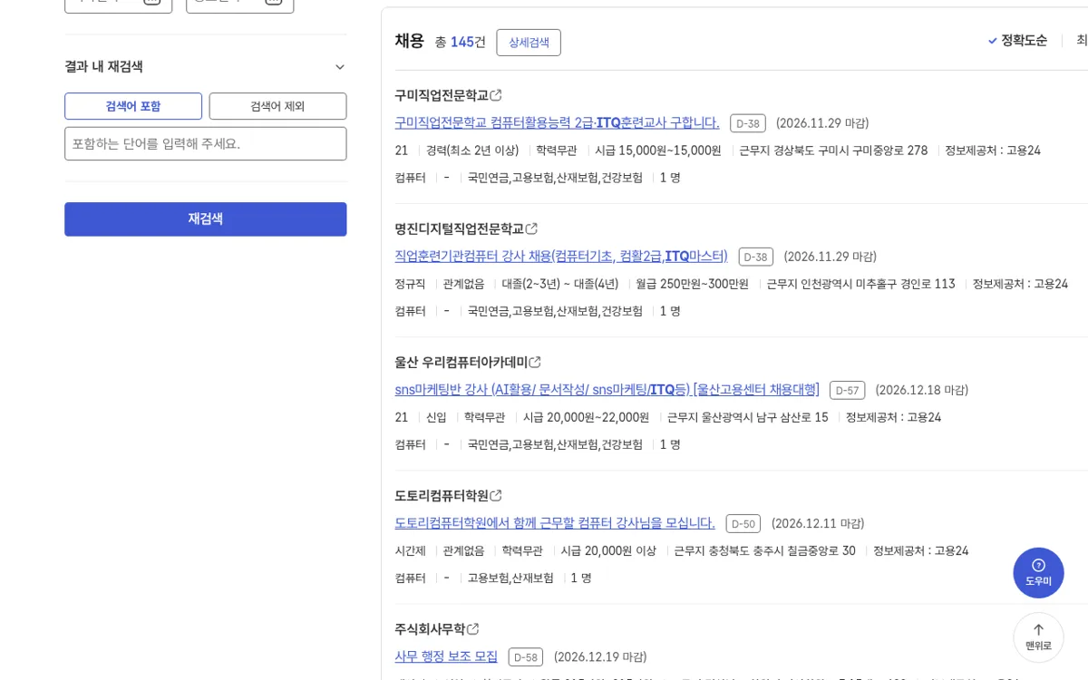The width and height of the screenshot is (1088, 680).
Task: Click address 근무지 경상북도 구미시 구미중앙로 278
Action: tap(833, 151)
